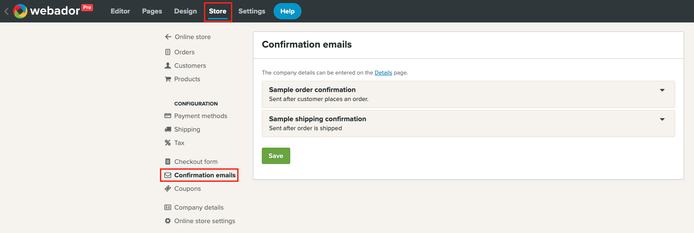Click the Shipping truck icon
Viewport: 694px width, 233px height.
pyautogui.click(x=168, y=129)
